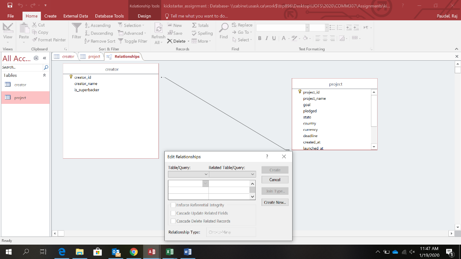Image resolution: width=461 pixels, height=259 pixels.
Task: Open Advanced filter dropdown
Action: click(x=132, y=33)
